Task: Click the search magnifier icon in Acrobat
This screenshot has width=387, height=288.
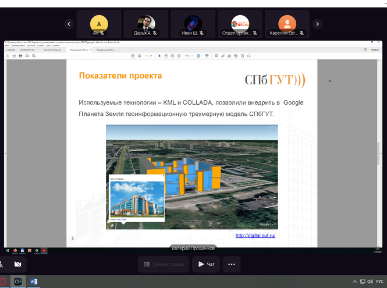Action: coord(34,56)
